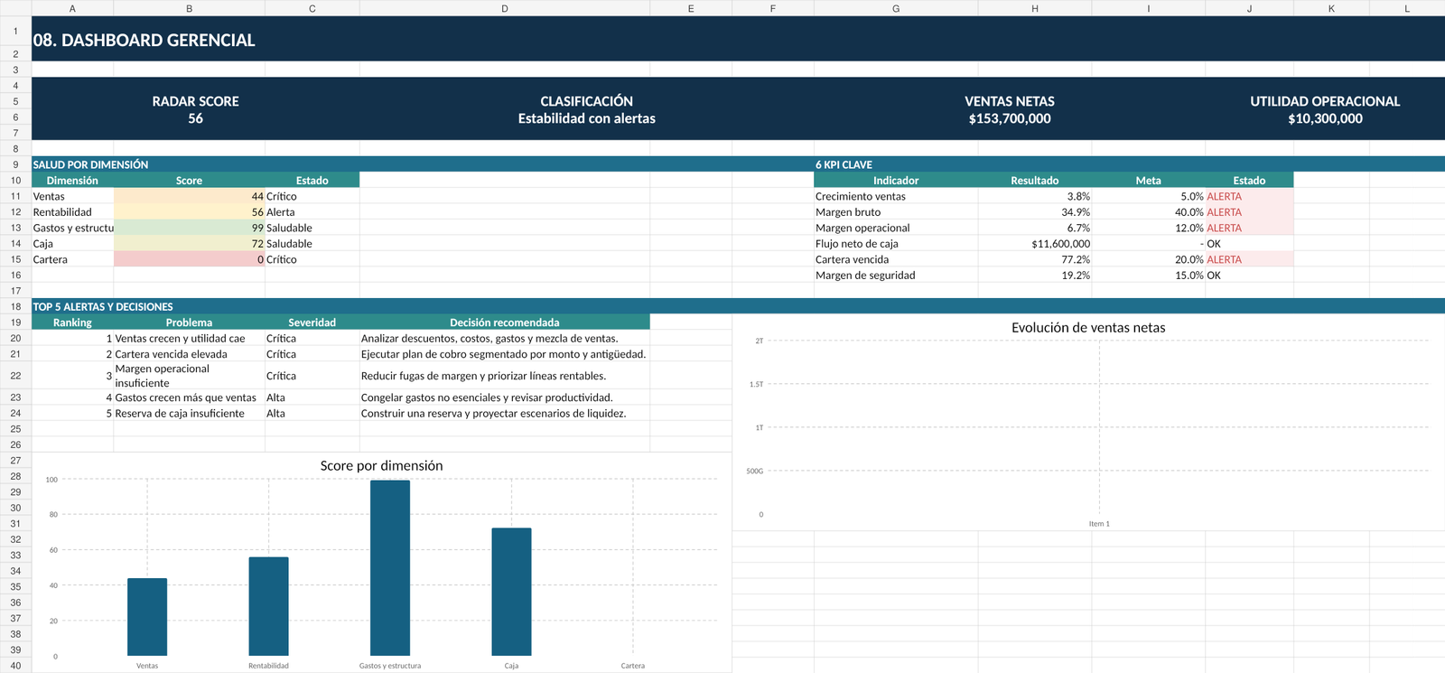Click 'Evolución de ventas netas' chart title
The width and height of the screenshot is (1445, 673).
click(1088, 328)
